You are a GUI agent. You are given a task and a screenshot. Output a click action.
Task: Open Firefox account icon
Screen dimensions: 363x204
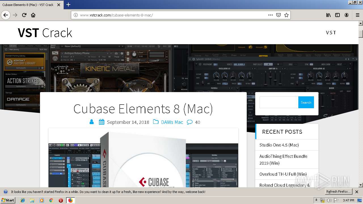[x=347, y=15]
